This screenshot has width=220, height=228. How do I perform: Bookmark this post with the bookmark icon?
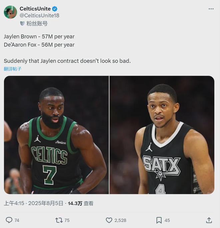tap(159, 220)
